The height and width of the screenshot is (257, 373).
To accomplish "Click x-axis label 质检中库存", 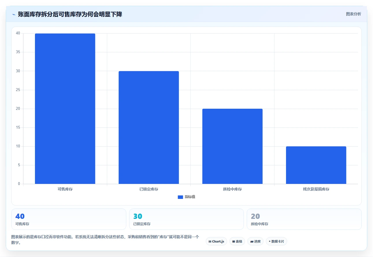I will tap(232, 189).
